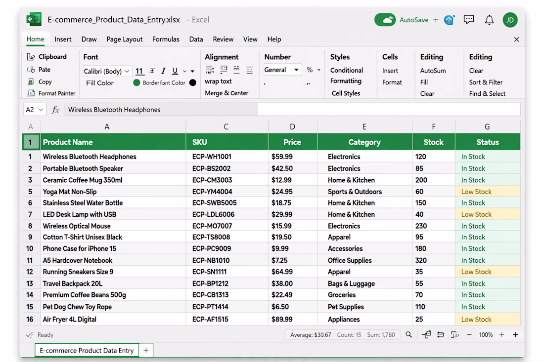Screen dimensions: 544x362
Task: Add a new sheet with plus button
Action: (146, 350)
